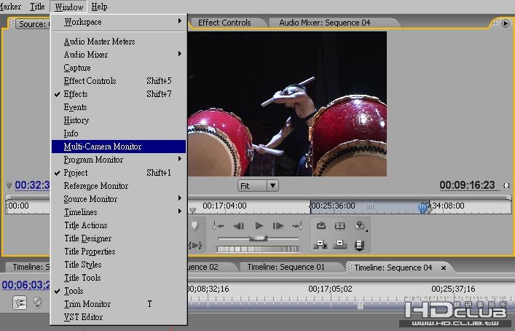The width and height of the screenshot is (515, 331).
Task: Expand the Timelines submenu
Action: (x=119, y=212)
